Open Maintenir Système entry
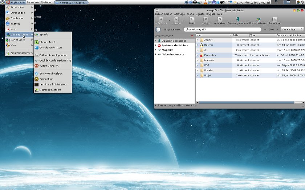Screen dimensions: 305x190 click(53, 90)
